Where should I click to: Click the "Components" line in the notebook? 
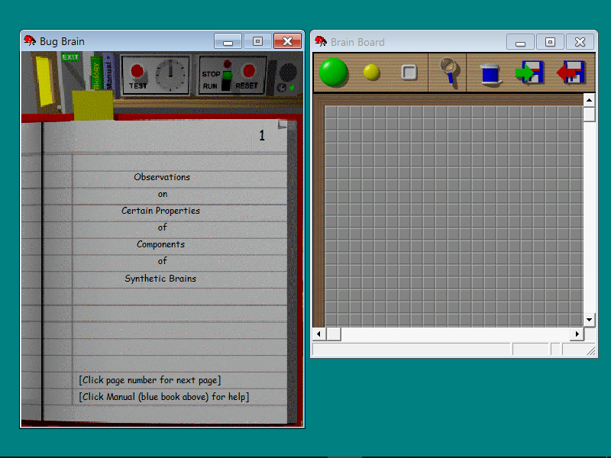[160, 244]
